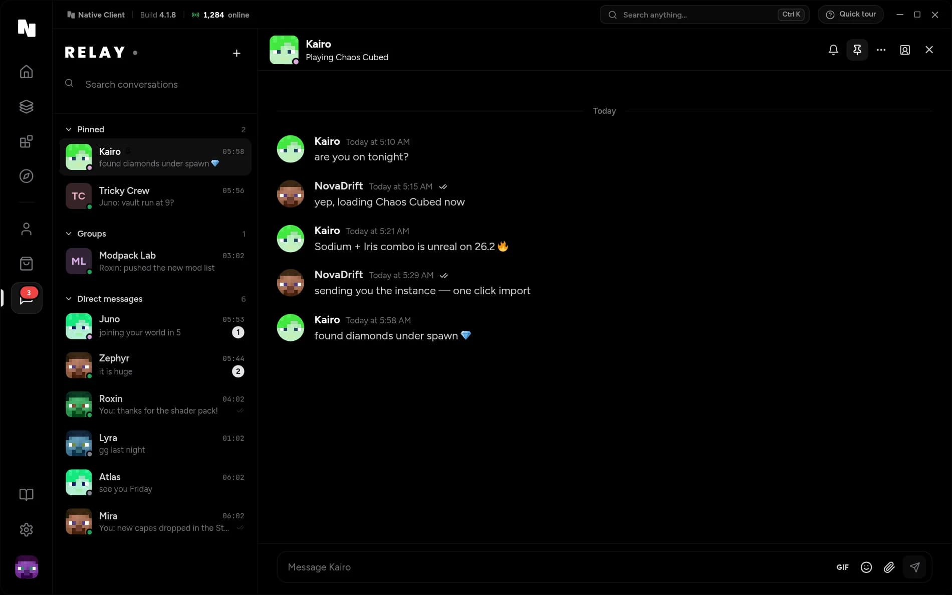This screenshot has height=595, width=952.
Task: Open Lyra's direct message
Action: 155,443
